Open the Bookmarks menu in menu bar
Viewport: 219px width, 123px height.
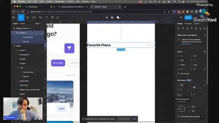coord(60,2)
